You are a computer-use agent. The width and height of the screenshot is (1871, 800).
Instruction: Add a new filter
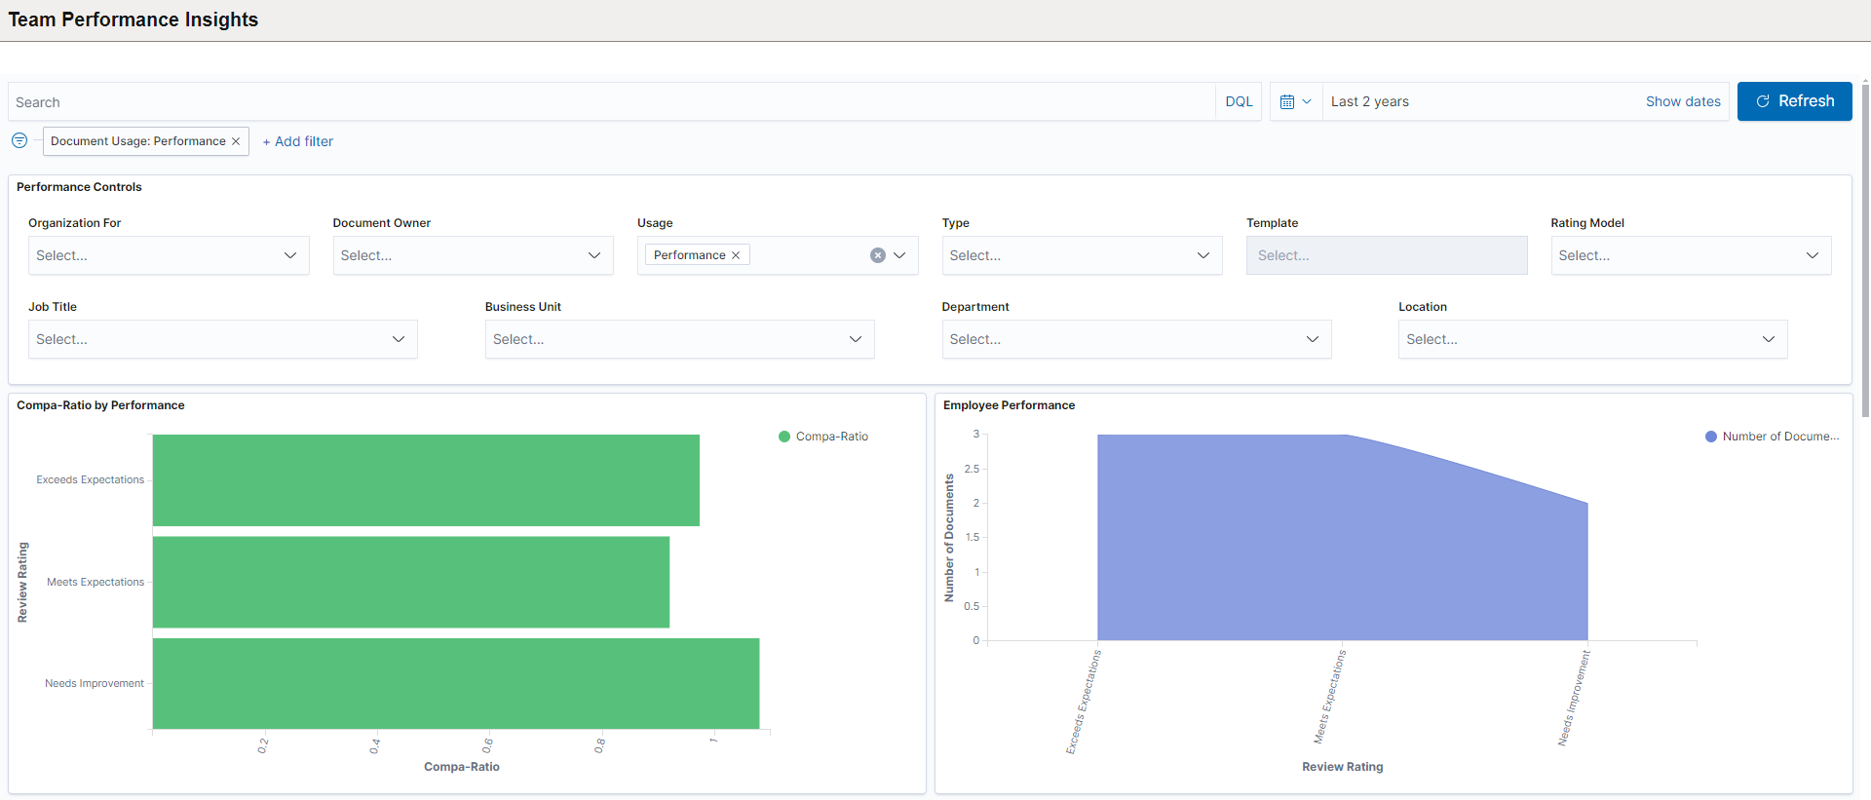point(298,141)
